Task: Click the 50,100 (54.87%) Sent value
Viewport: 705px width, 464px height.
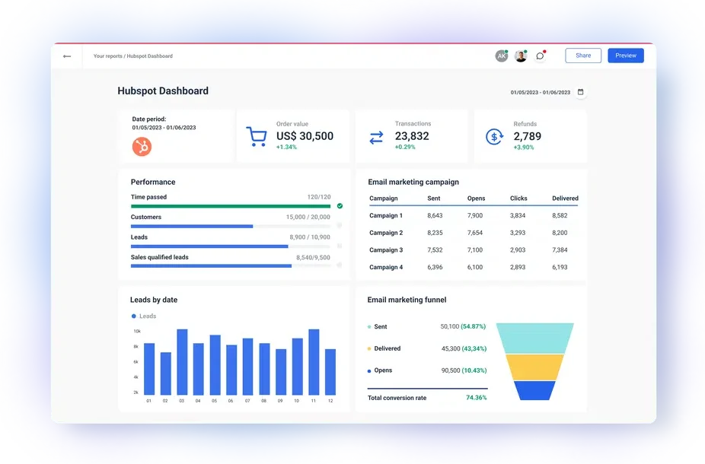Action: [463, 326]
